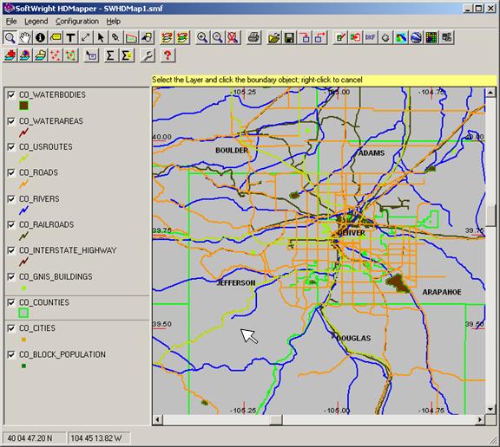Open the Legend menu
The height and width of the screenshot is (447, 500).
click(x=36, y=22)
